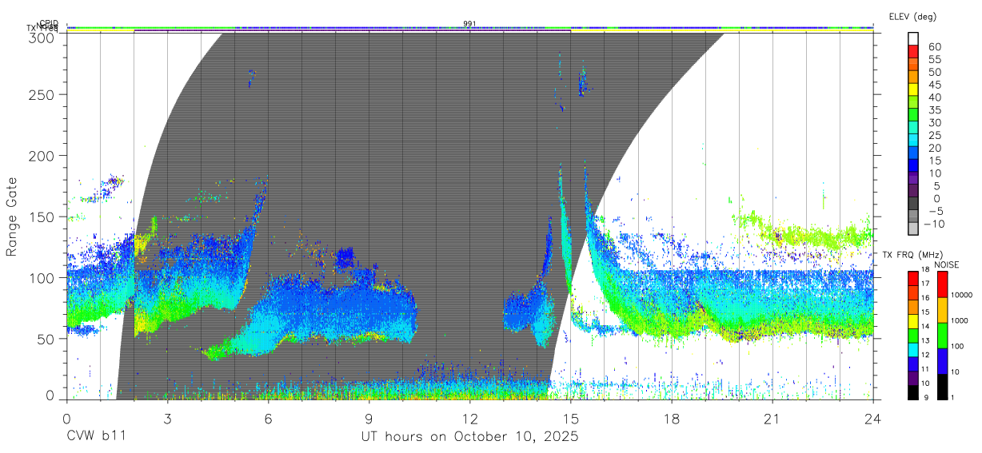Click the "CVW b11" radar label
This screenshot has height=453, width=982.
[x=96, y=437]
